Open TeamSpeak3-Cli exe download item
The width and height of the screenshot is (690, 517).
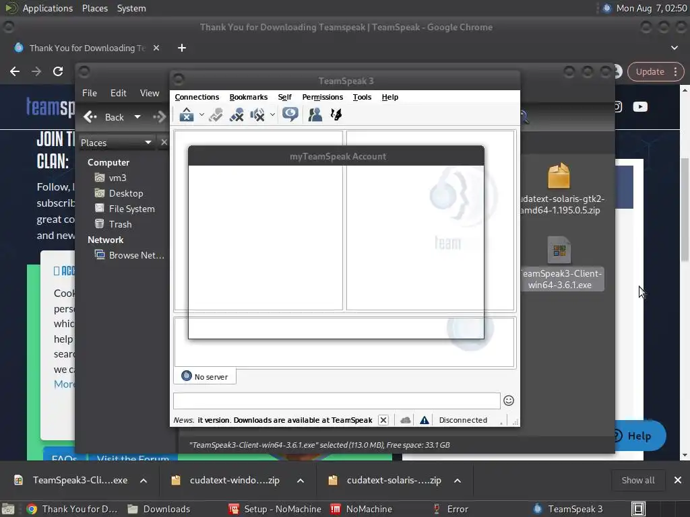pos(71,480)
